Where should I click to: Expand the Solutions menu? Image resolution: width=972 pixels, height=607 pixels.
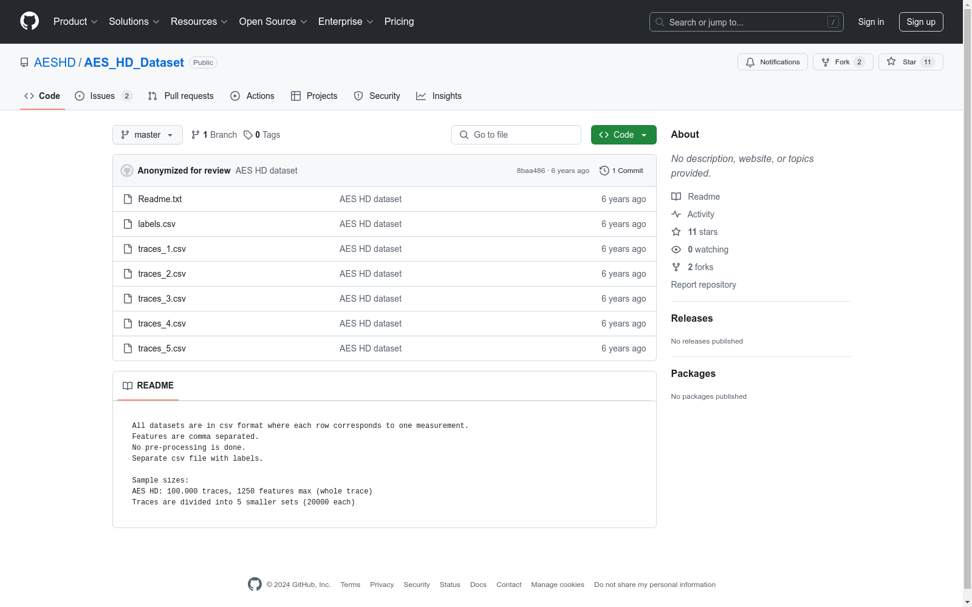click(134, 21)
